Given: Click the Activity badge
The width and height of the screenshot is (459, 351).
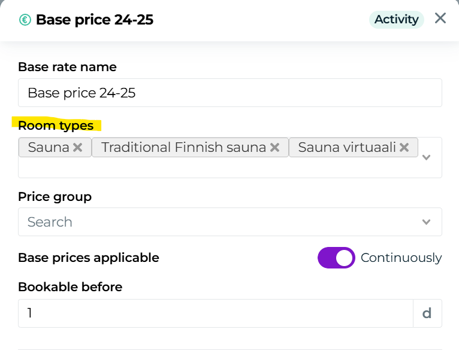Looking at the screenshot, I should [x=396, y=19].
